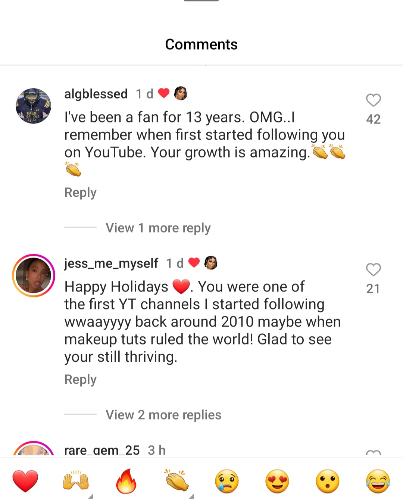
Task: Tap the surprised face emoji reaction
Action: coord(328,481)
